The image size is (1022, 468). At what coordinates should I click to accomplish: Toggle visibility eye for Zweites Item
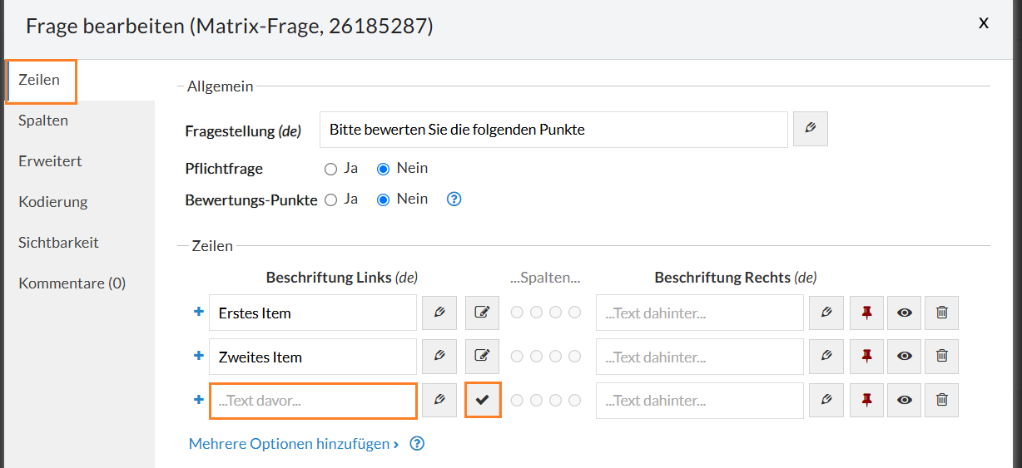click(x=905, y=356)
